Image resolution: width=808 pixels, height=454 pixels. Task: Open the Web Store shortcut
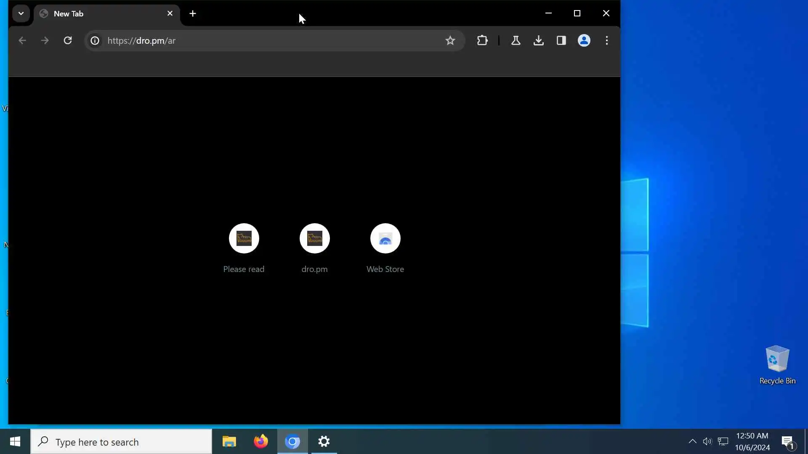[385, 238]
